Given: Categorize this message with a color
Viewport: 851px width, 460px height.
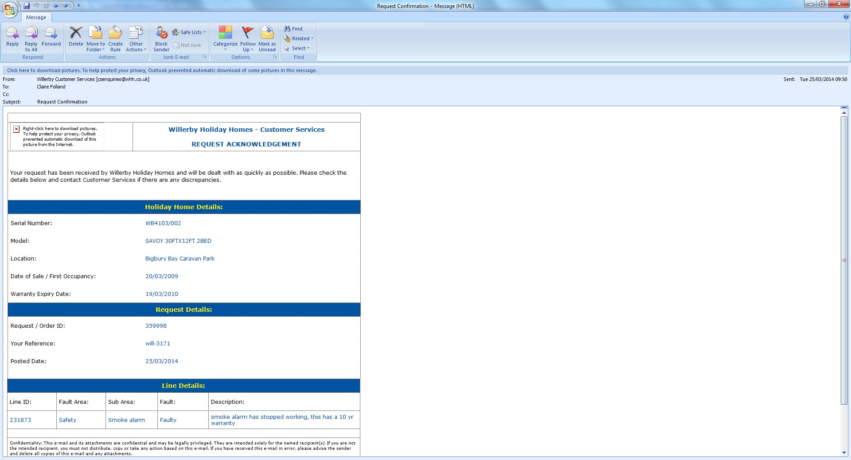Looking at the screenshot, I should tap(225, 39).
